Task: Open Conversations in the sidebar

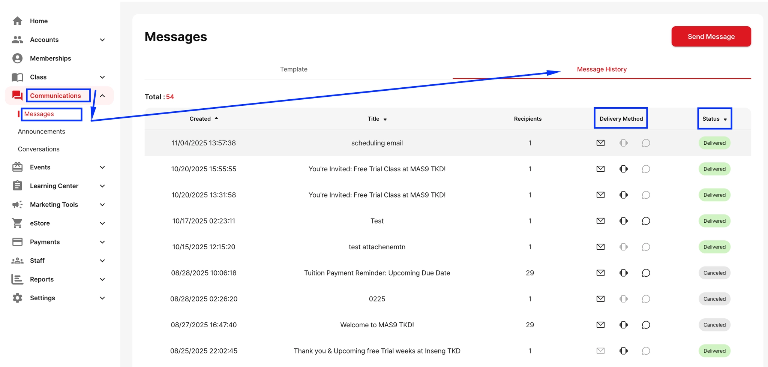Action: click(x=39, y=149)
